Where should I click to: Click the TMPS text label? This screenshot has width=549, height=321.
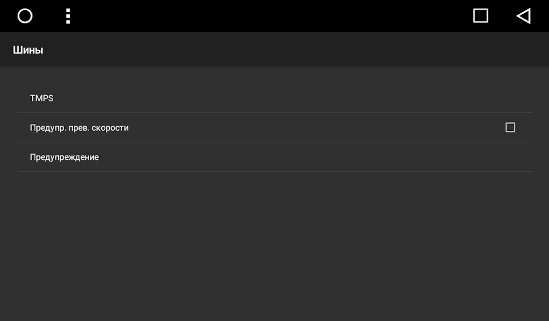coord(42,98)
